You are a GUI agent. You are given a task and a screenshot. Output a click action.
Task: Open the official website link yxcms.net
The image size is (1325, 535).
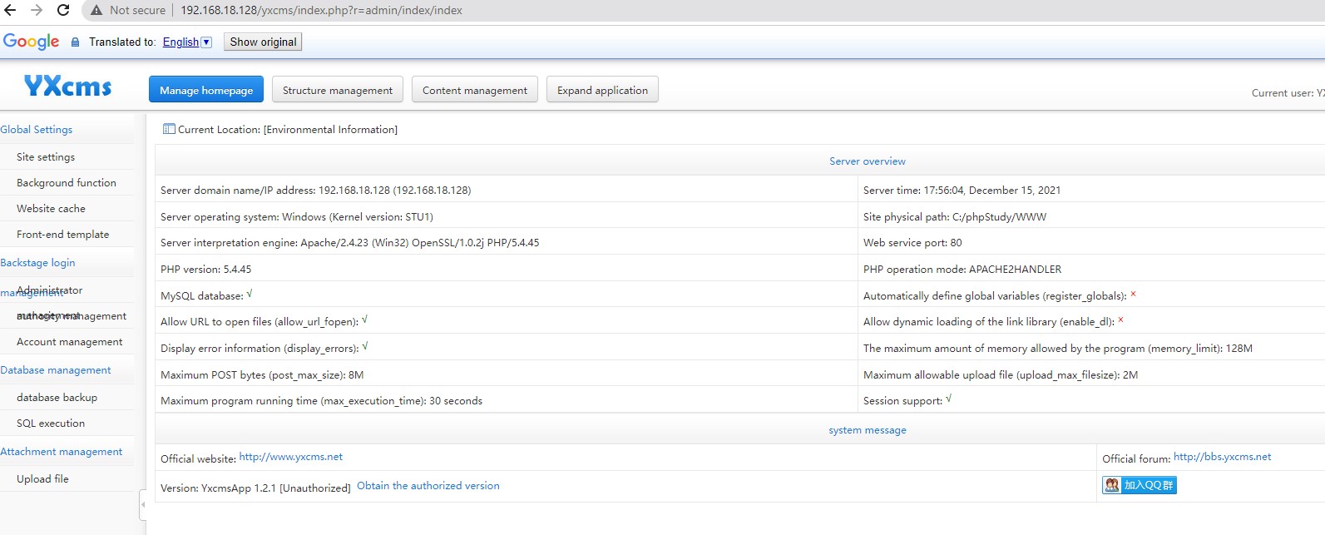coord(290,457)
